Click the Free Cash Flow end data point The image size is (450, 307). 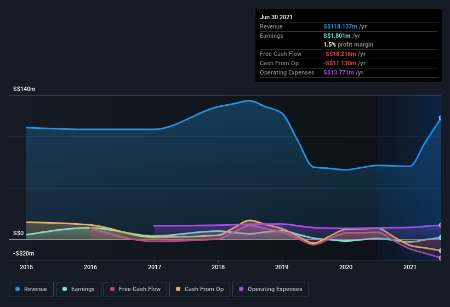[441, 258]
